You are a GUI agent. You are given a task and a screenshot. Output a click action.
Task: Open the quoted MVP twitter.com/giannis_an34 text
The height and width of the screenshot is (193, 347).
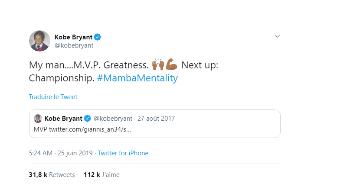pos(82,129)
